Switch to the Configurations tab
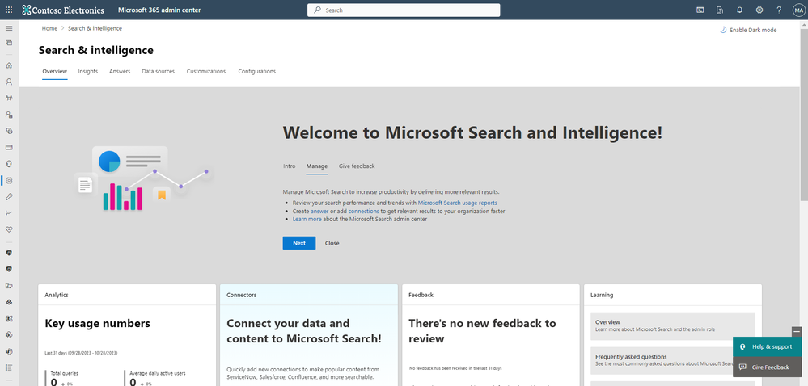 (x=256, y=72)
